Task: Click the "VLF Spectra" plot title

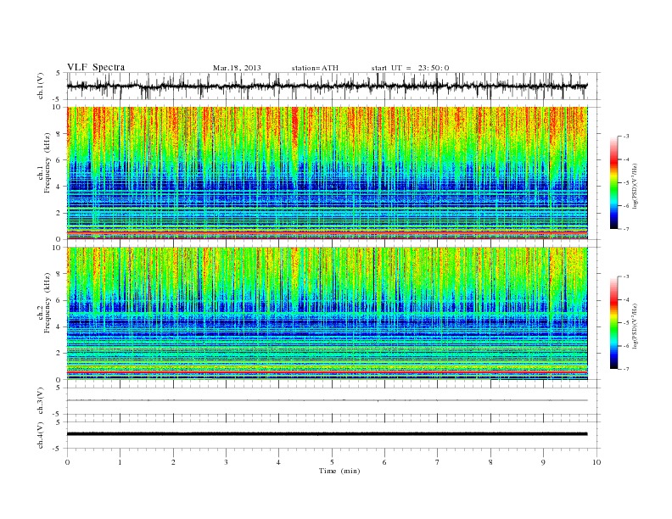Action: click(x=96, y=67)
